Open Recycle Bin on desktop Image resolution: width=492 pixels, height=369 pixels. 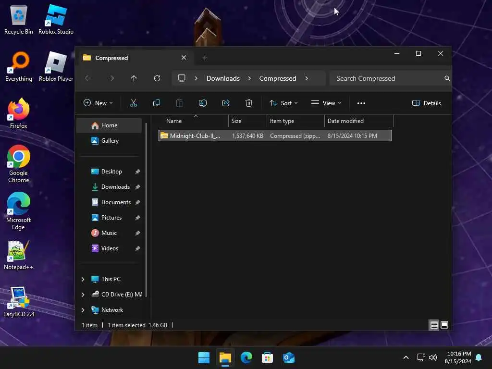(19, 19)
